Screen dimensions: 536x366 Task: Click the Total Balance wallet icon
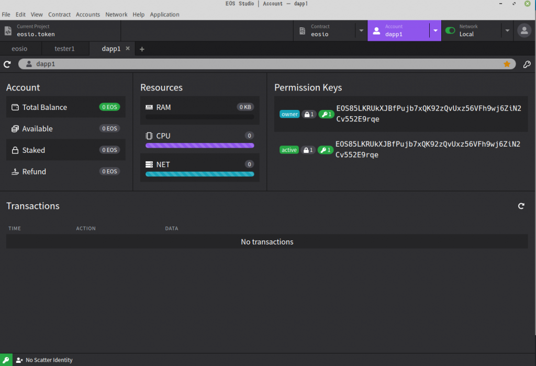coord(15,107)
